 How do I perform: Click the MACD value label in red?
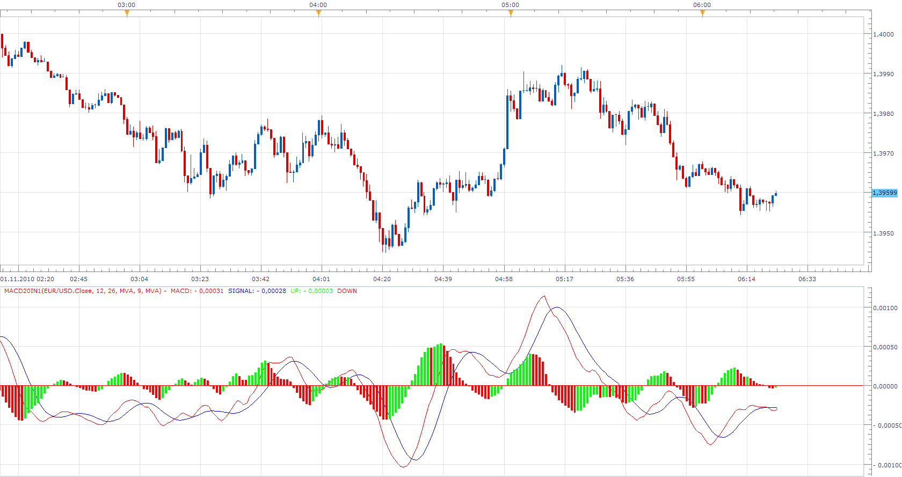click(x=197, y=291)
